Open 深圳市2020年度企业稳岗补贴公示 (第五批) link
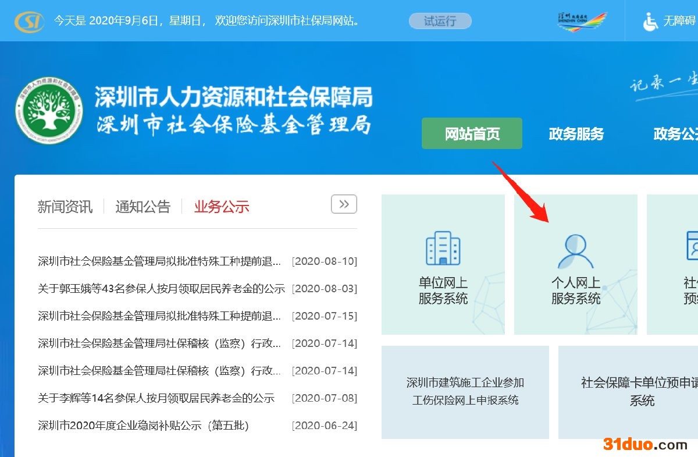The height and width of the screenshot is (457, 698). (143, 426)
